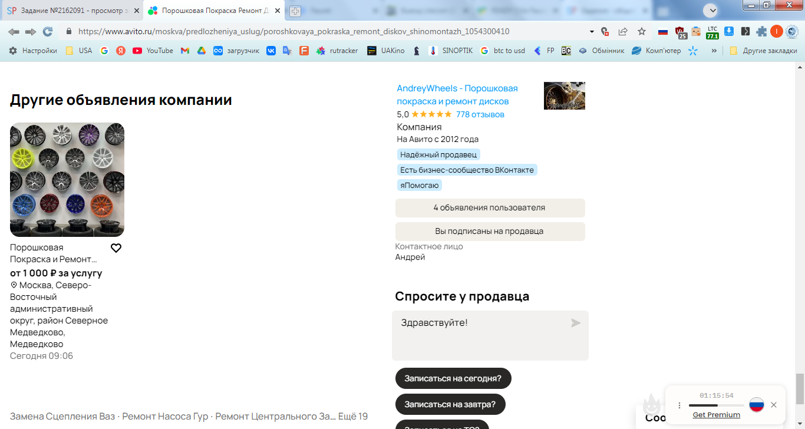Click 4 объявления пользователя button
The height and width of the screenshot is (429, 805).
(x=490, y=208)
